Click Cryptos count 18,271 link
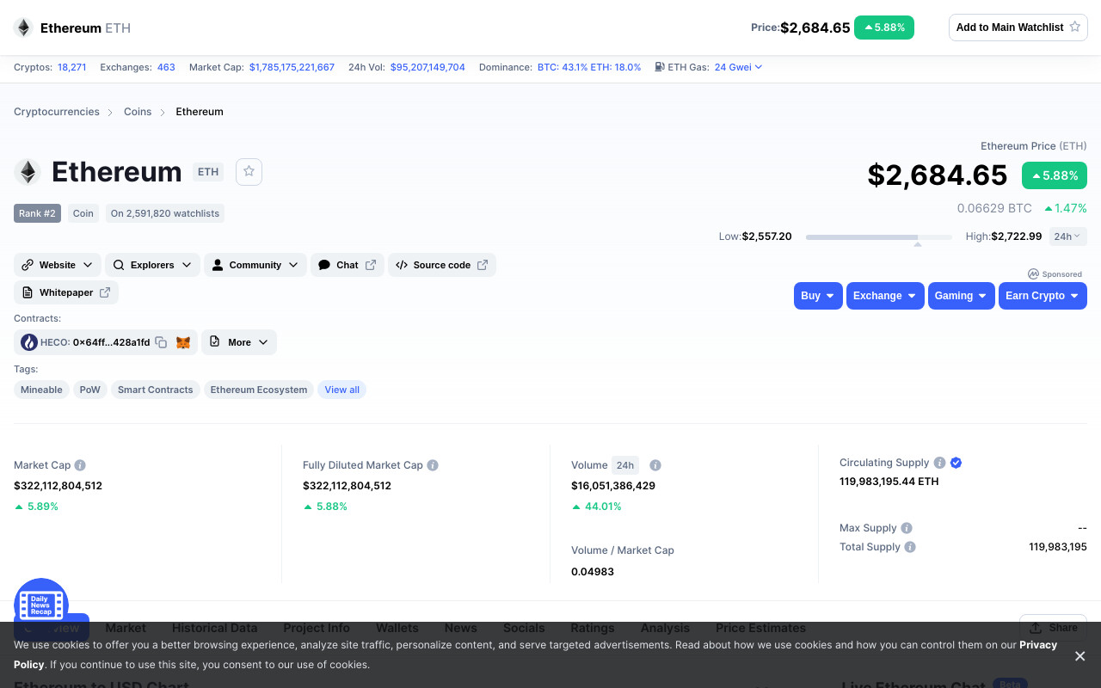Viewport: 1101px width, 688px height. pos(72,67)
